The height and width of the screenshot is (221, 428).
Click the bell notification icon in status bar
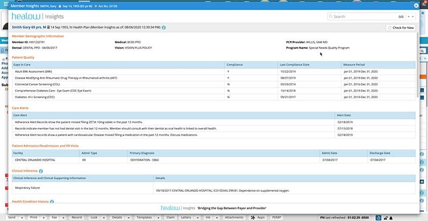(x=391, y=218)
